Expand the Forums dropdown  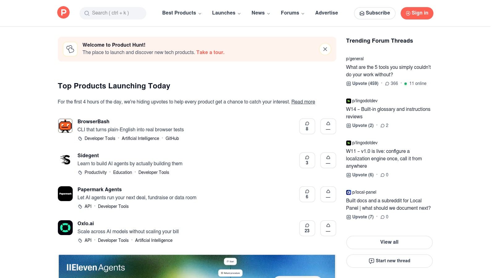pos(292,13)
